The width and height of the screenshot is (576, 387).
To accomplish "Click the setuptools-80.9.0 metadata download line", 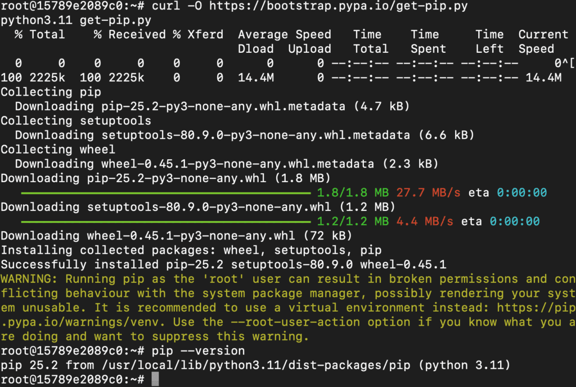I will [x=244, y=135].
